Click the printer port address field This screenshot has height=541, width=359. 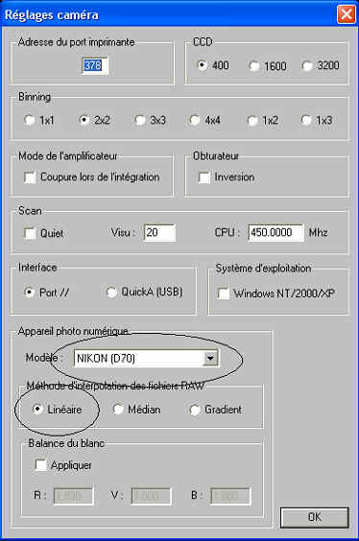(94, 65)
